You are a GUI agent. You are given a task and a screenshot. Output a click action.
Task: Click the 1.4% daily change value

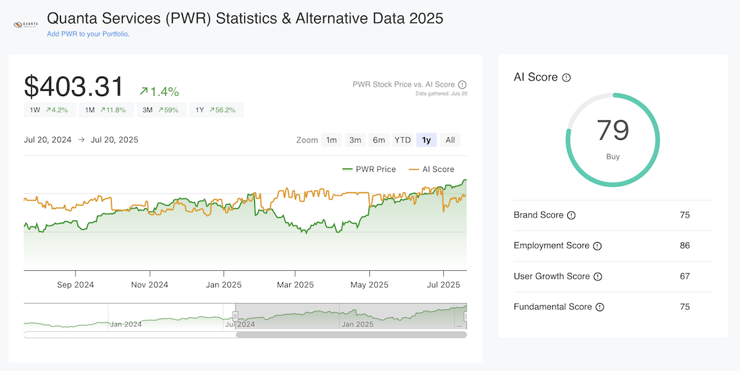click(x=159, y=91)
